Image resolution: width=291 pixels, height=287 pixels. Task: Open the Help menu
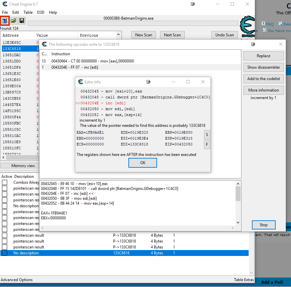[x=53, y=12]
